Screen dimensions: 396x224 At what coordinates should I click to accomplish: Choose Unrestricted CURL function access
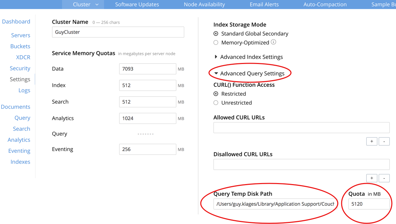pyautogui.click(x=216, y=103)
